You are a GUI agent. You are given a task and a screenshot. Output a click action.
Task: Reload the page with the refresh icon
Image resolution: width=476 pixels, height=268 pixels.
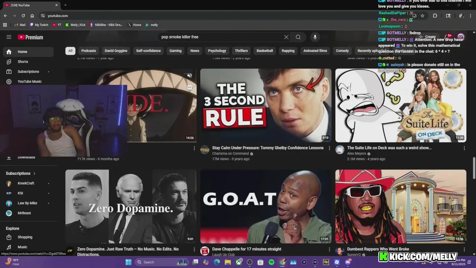click(23, 16)
